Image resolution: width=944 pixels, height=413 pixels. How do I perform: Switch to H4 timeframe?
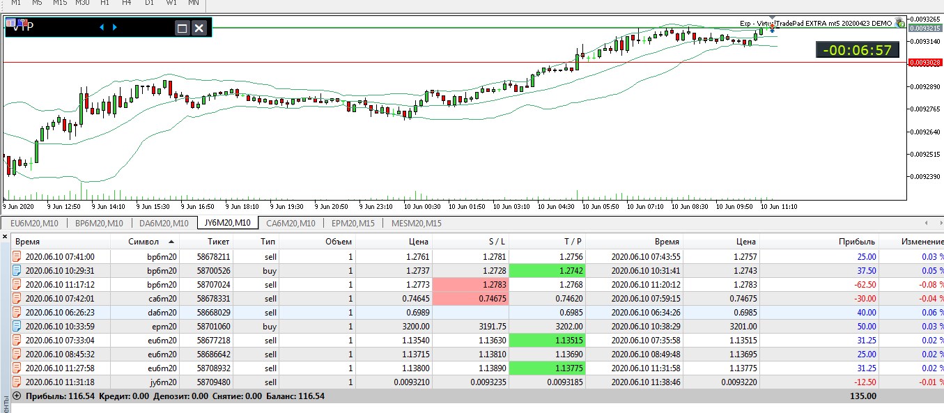tap(127, 3)
